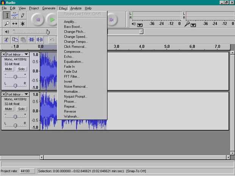Choose Fade Out effect
Screen dimensions: 235x176
coord(82,72)
